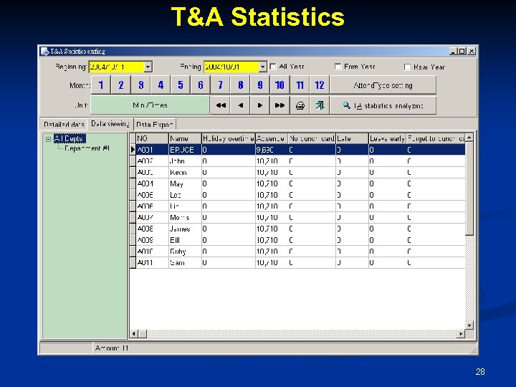Select the Ruby name cell
516x387 pixels.
185,252
